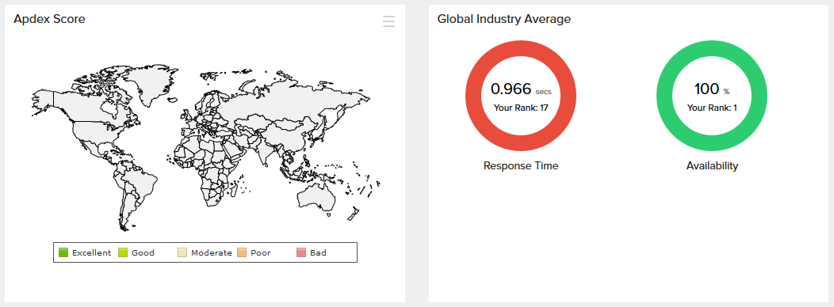
Task: Click the 0.966 secs value
Action: (x=521, y=89)
